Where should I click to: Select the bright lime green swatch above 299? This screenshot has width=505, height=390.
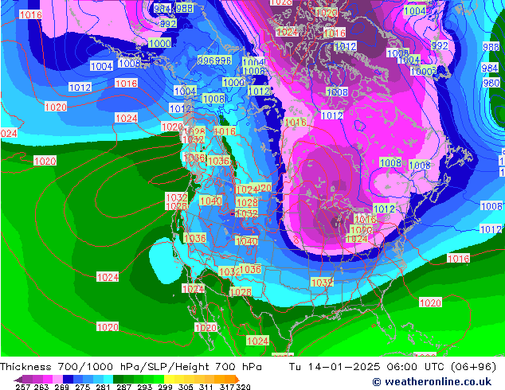coord(159,379)
